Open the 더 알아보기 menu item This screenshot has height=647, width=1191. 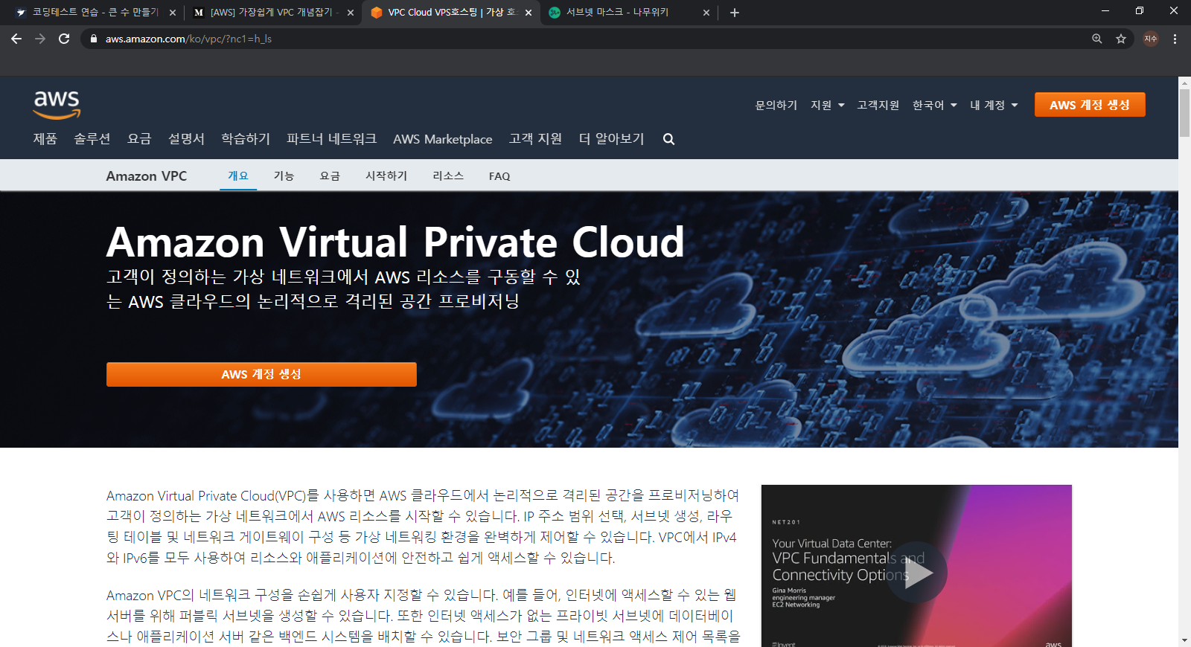(x=611, y=139)
